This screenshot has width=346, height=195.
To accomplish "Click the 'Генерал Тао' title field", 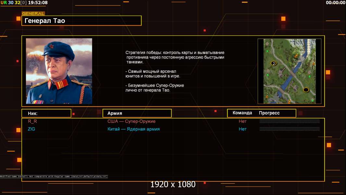I will tap(81, 21).
